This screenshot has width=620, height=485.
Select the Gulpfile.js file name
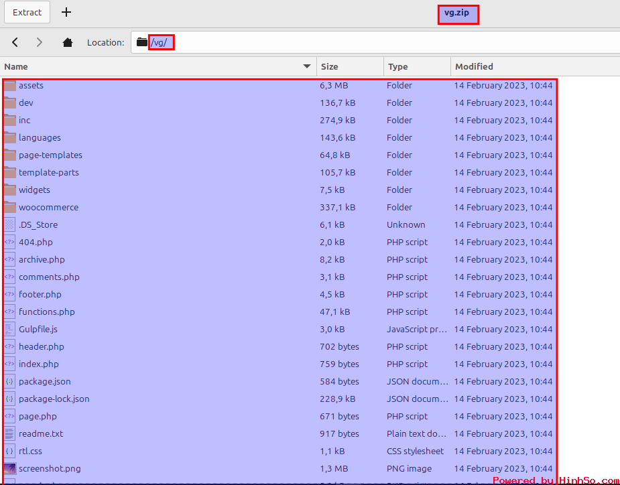pyautogui.click(x=38, y=329)
